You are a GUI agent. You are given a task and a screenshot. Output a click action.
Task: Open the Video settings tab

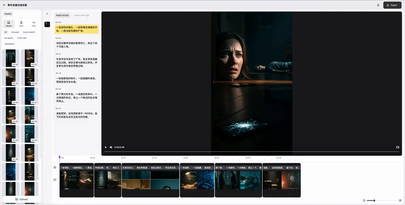point(81,15)
